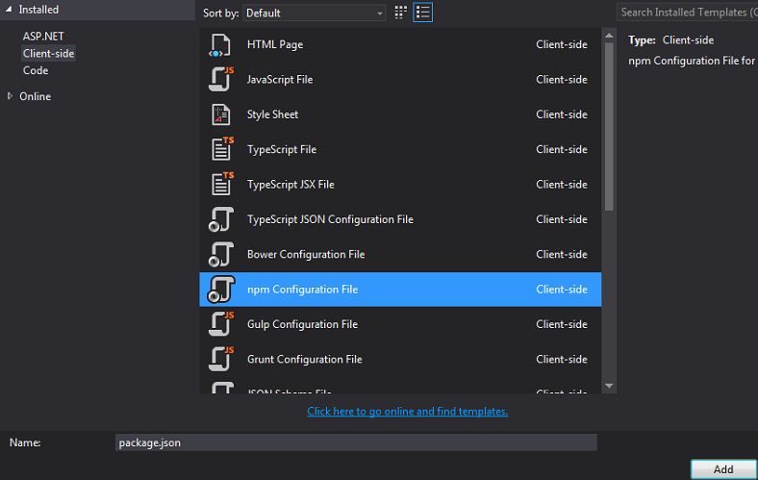Select the npm Configuration File icon
Image resolution: width=758 pixels, height=480 pixels.
pos(221,290)
